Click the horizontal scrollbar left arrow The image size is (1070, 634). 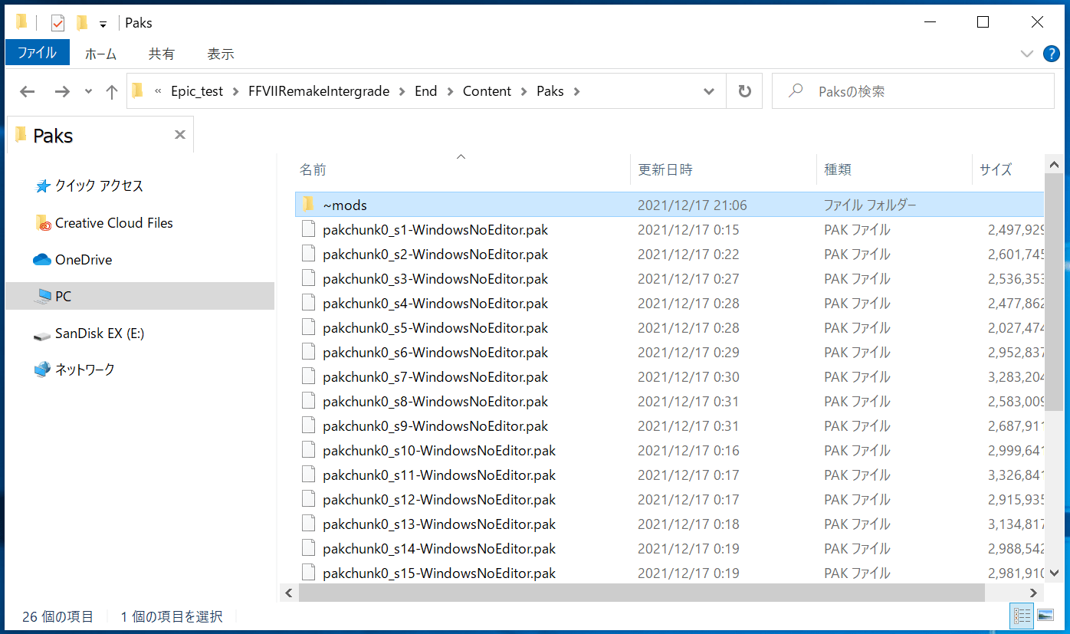tap(289, 593)
